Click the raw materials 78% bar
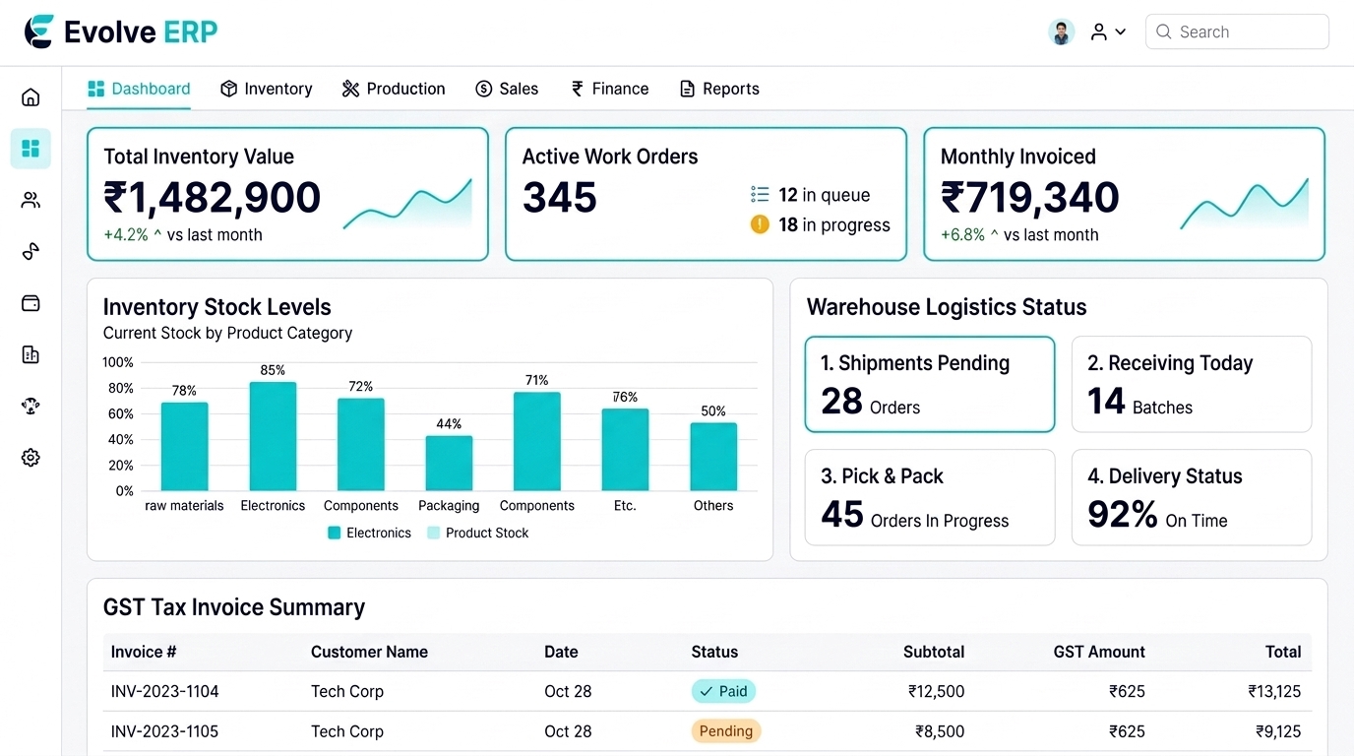 (x=184, y=446)
